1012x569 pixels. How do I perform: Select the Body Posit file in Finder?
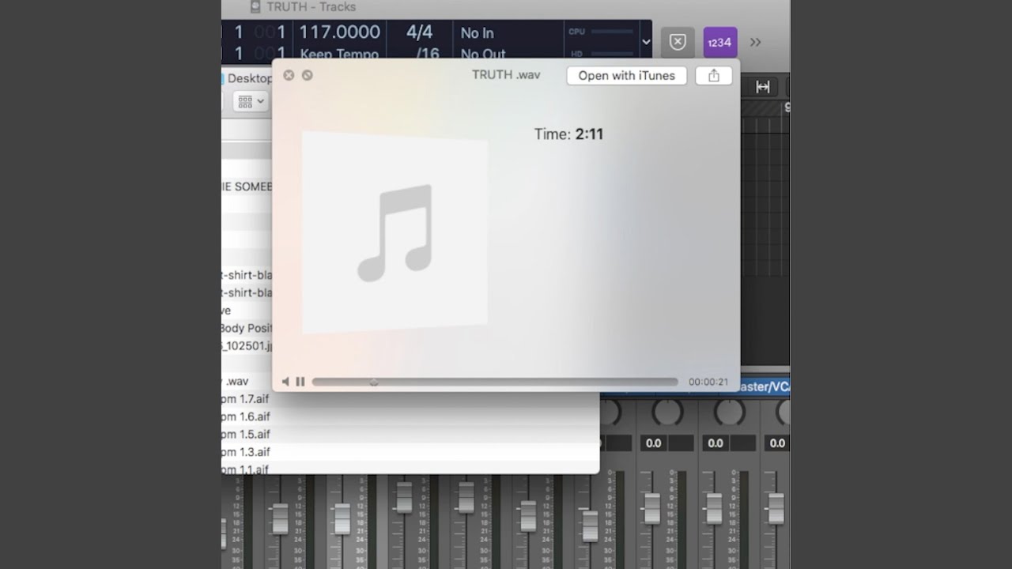point(247,328)
